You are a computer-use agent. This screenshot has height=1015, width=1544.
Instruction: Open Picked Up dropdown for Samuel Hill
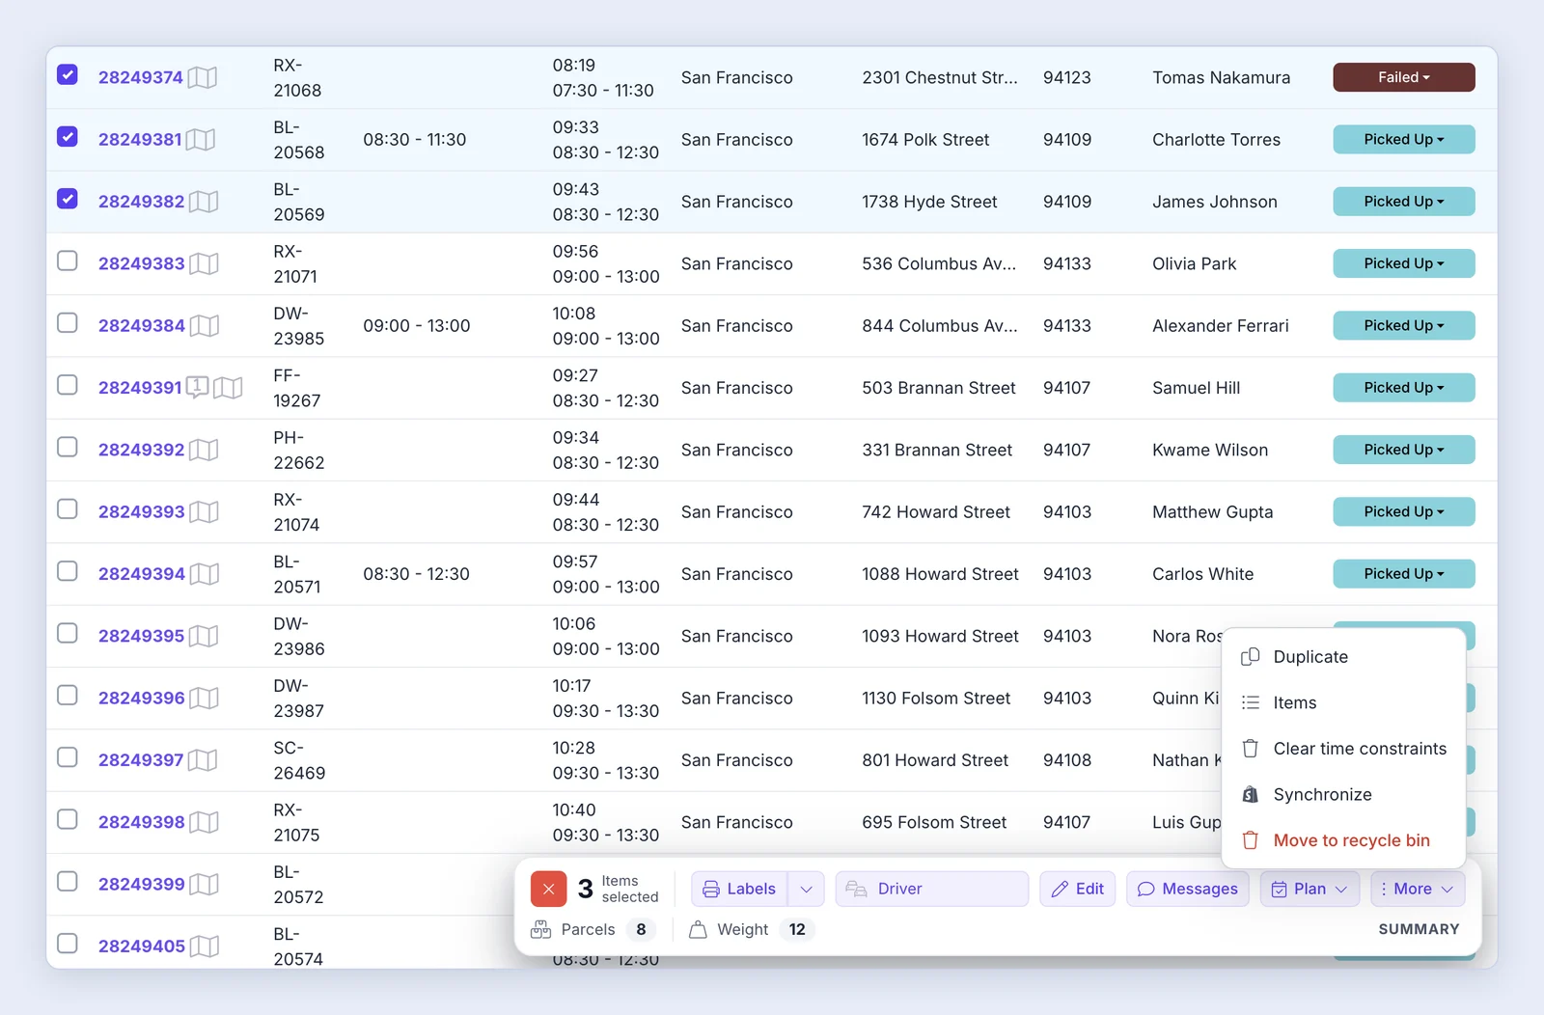pos(1404,387)
